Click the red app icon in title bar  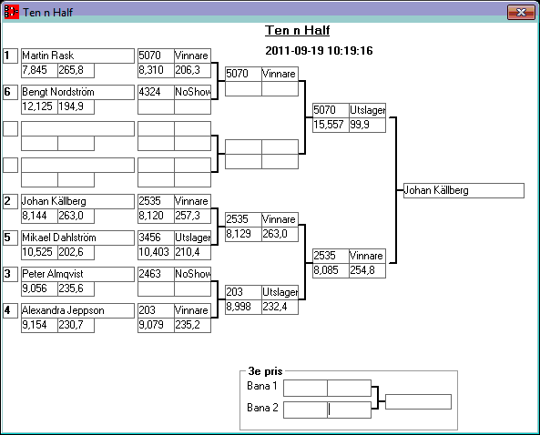[11, 12]
